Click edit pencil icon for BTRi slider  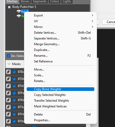click(8, 100)
